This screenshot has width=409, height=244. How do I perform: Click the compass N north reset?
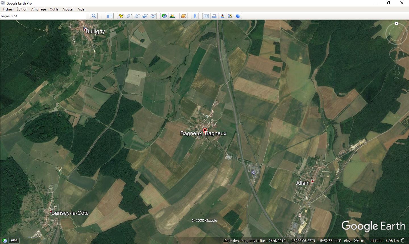pyautogui.click(x=397, y=24)
